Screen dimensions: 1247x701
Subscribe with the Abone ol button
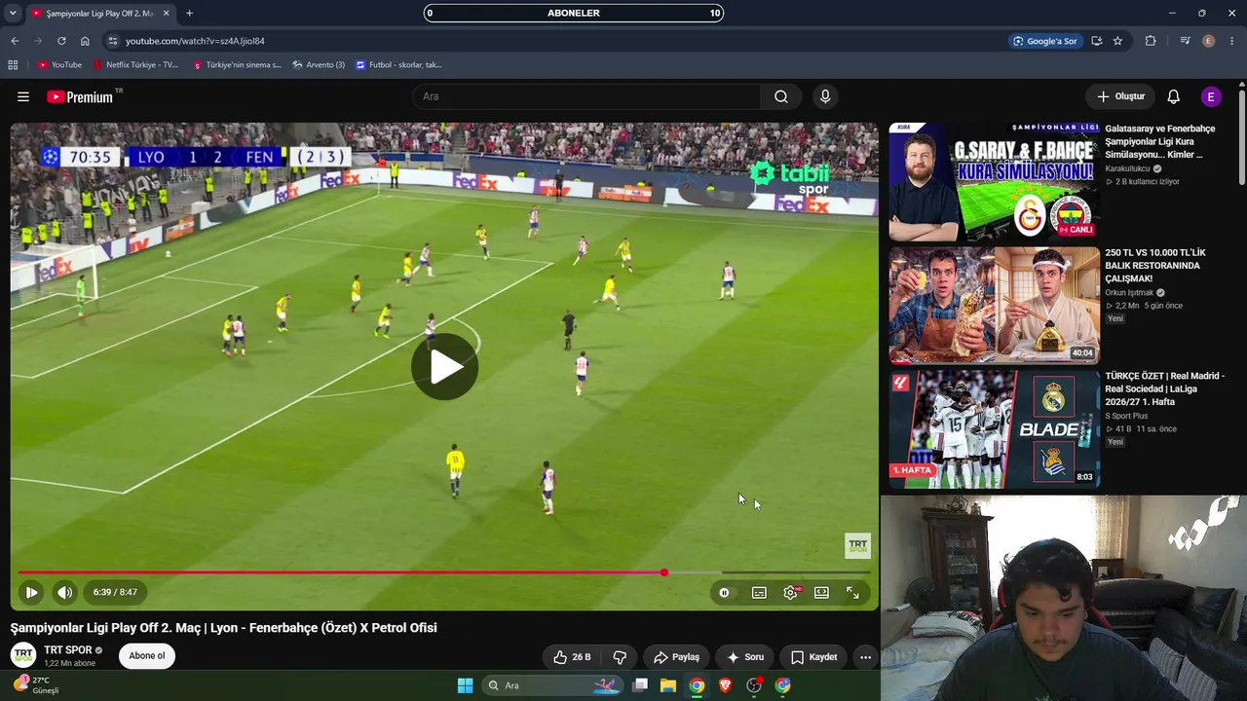147,656
